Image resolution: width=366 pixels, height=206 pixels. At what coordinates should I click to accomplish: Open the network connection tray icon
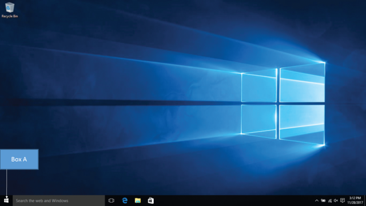pyautogui.click(x=329, y=201)
